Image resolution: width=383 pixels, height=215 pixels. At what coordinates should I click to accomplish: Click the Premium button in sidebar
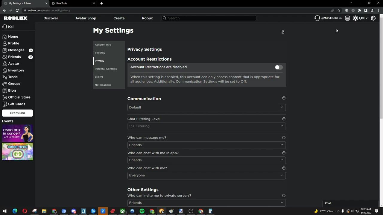tap(17, 113)
